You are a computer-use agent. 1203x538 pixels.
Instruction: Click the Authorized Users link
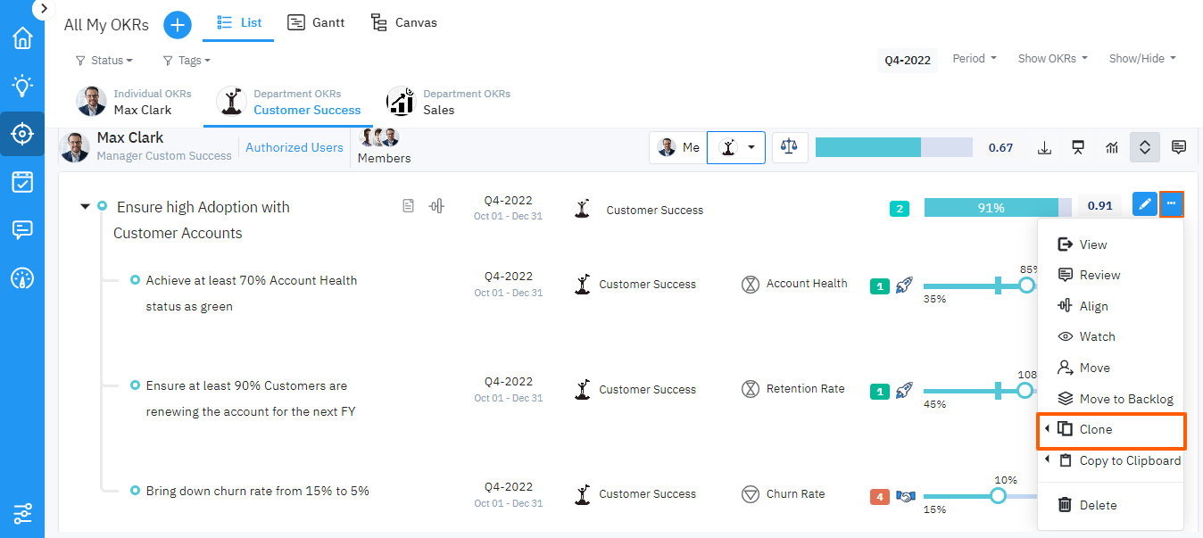(x=295, y=147)
